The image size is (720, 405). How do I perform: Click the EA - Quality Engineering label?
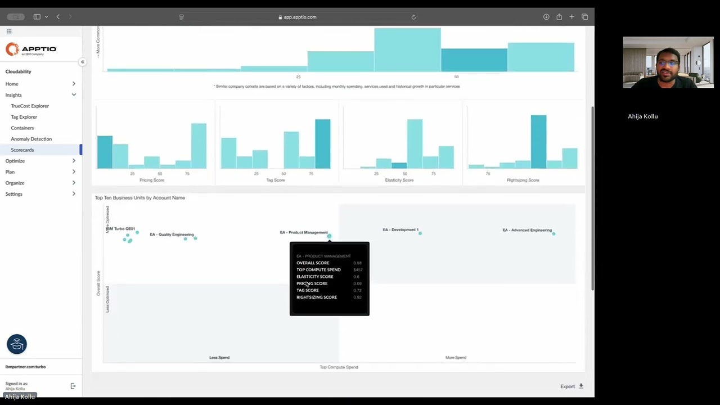(172, 235)
